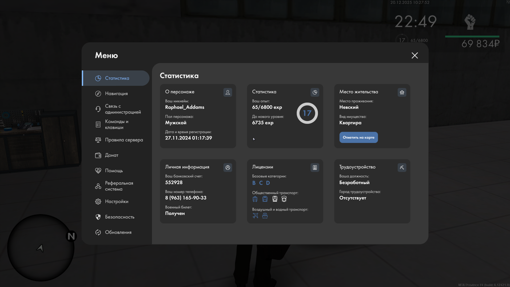Click the bank account number 552928
The height and width of the screenshot is (287, 510).
tap(174, 182)
